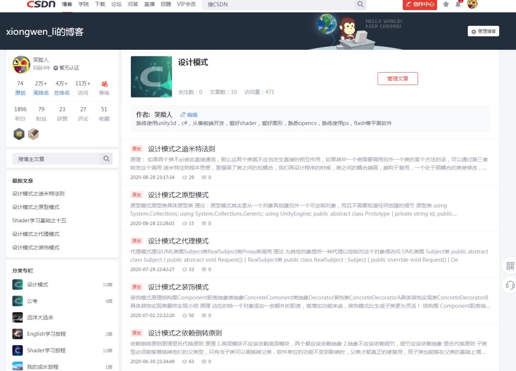Open sidebar latest article 设计模式之原型模式

pyautogui.click(x=35, y=207)
